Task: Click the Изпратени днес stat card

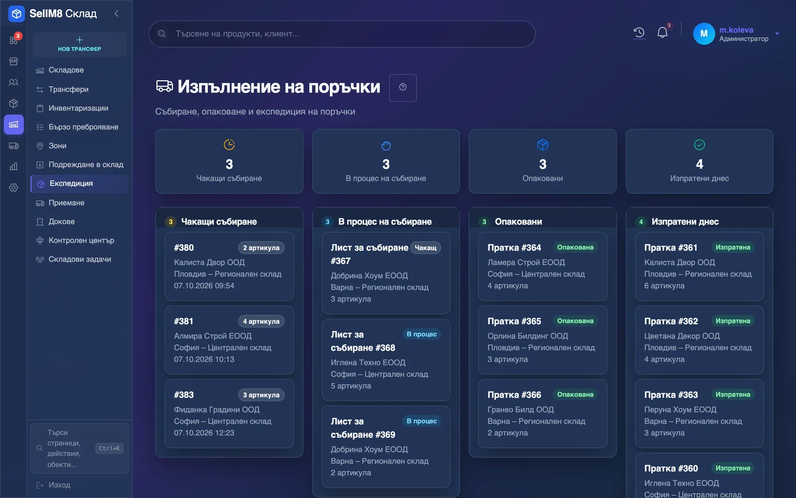Action: (x=699, y=161)
